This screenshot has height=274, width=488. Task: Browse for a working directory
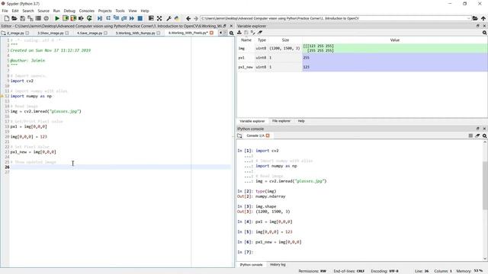pos(475,18)
